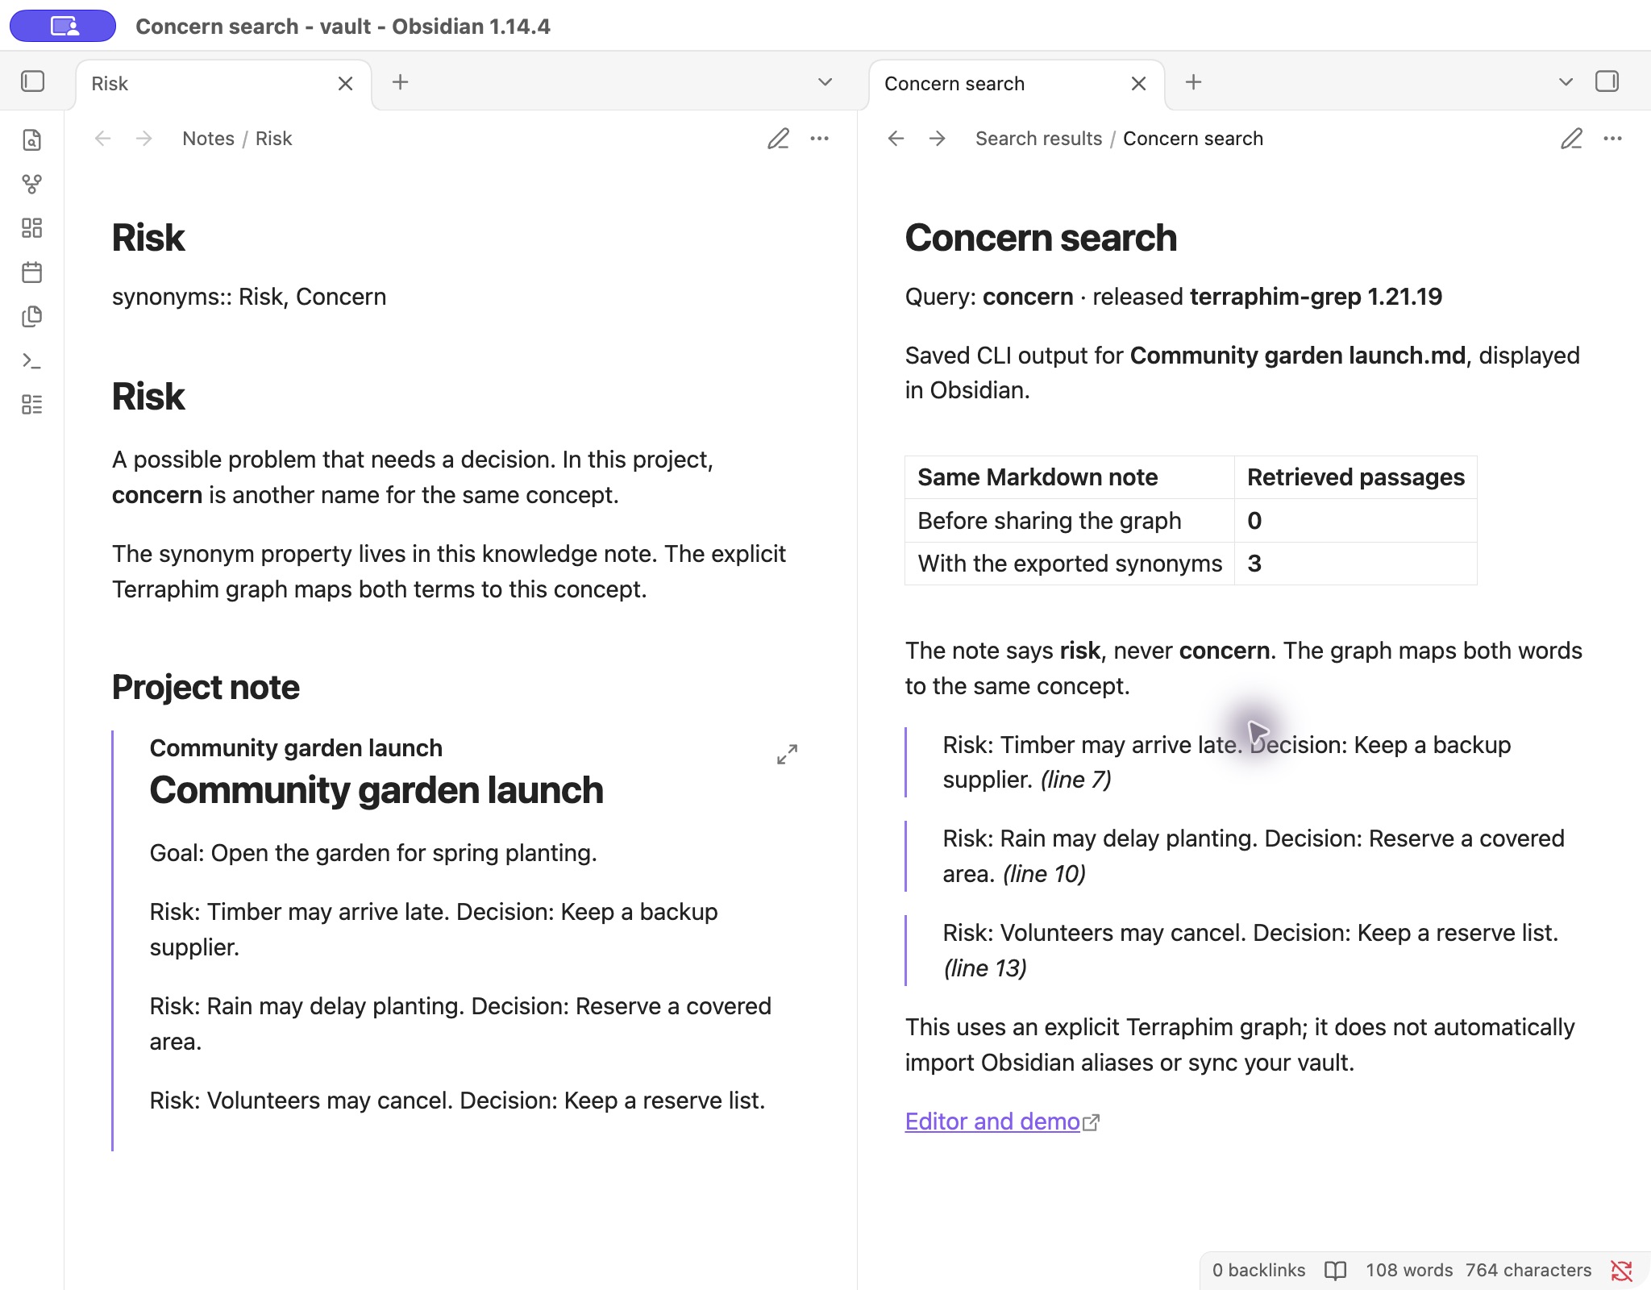Open today's daily note calendar icon
The image size is (1651, 1290).
(x=32, y=273)
